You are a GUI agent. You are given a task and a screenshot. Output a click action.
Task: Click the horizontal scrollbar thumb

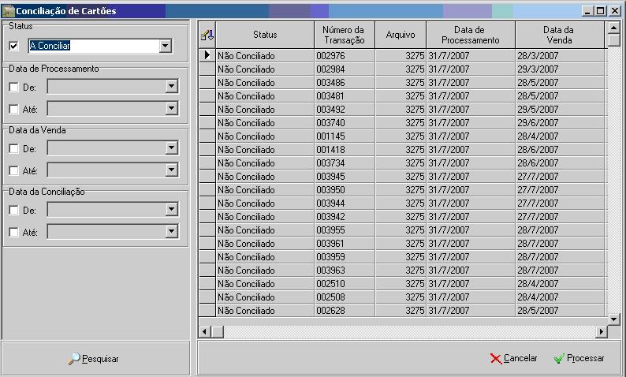click(x=218, y=331)
